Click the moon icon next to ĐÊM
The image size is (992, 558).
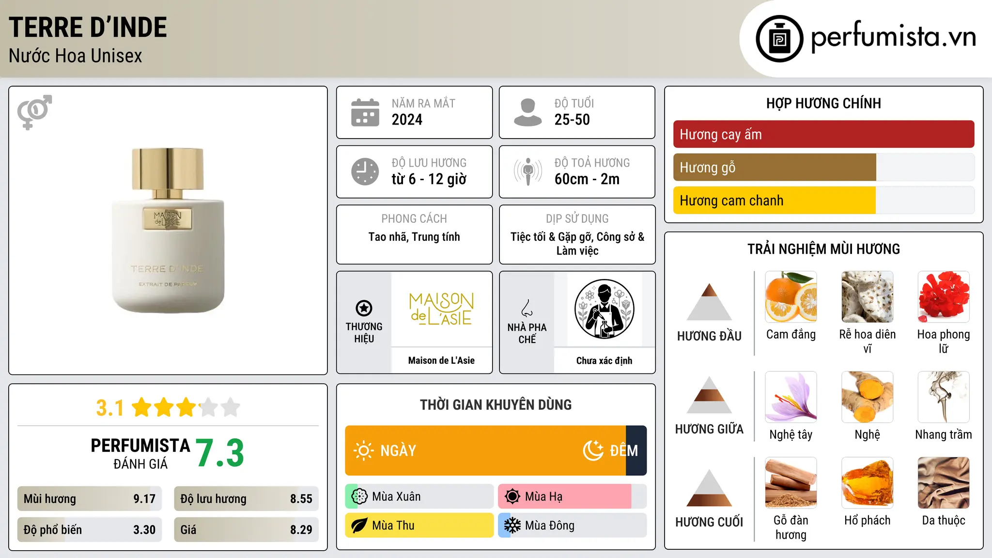(x=593, y=450)
